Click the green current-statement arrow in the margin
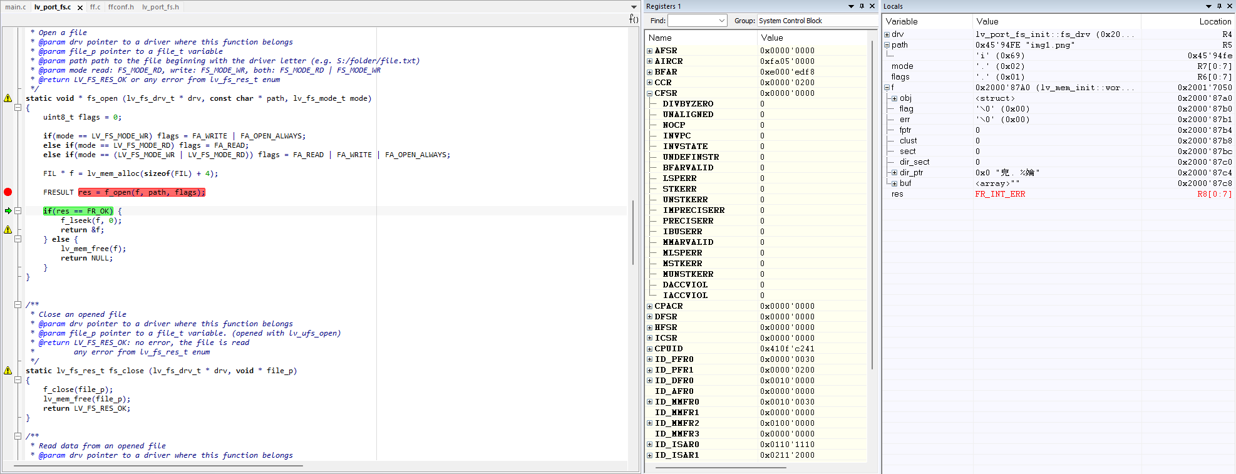The image size is (1236, 474). pyautogui.click(x=8, y=211)
